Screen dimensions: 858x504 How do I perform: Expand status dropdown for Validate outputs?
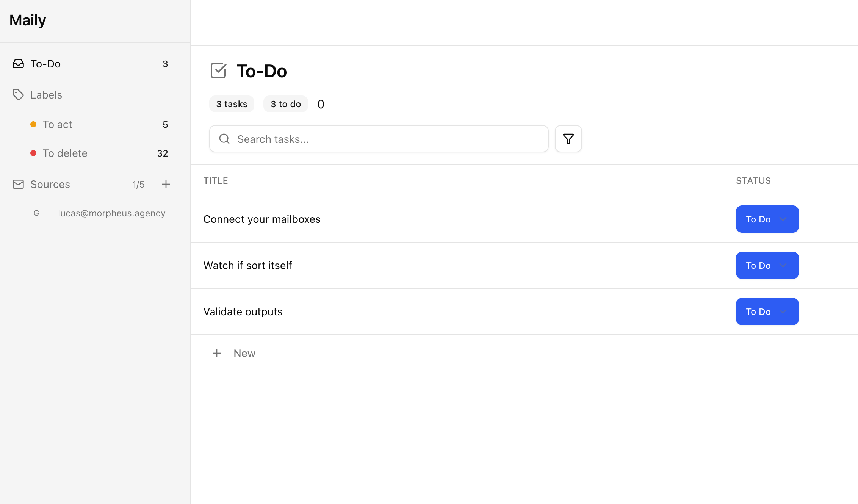(x=767, y=311)
